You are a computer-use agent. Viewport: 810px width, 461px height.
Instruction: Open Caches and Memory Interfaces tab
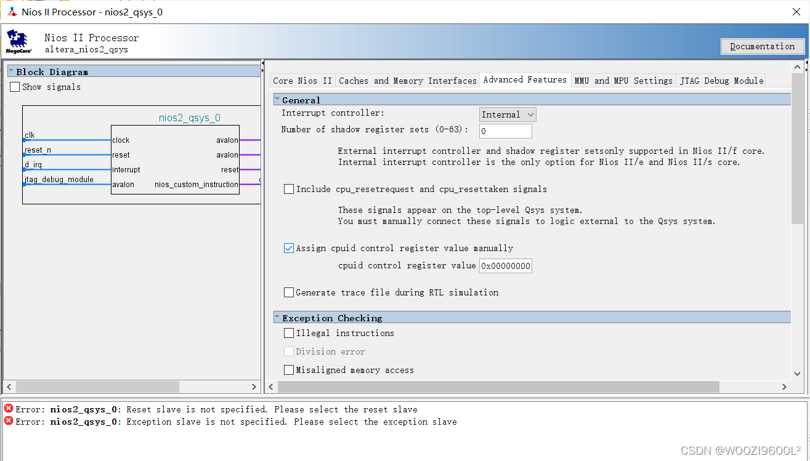pyautogui.click(x=408, y=81)
